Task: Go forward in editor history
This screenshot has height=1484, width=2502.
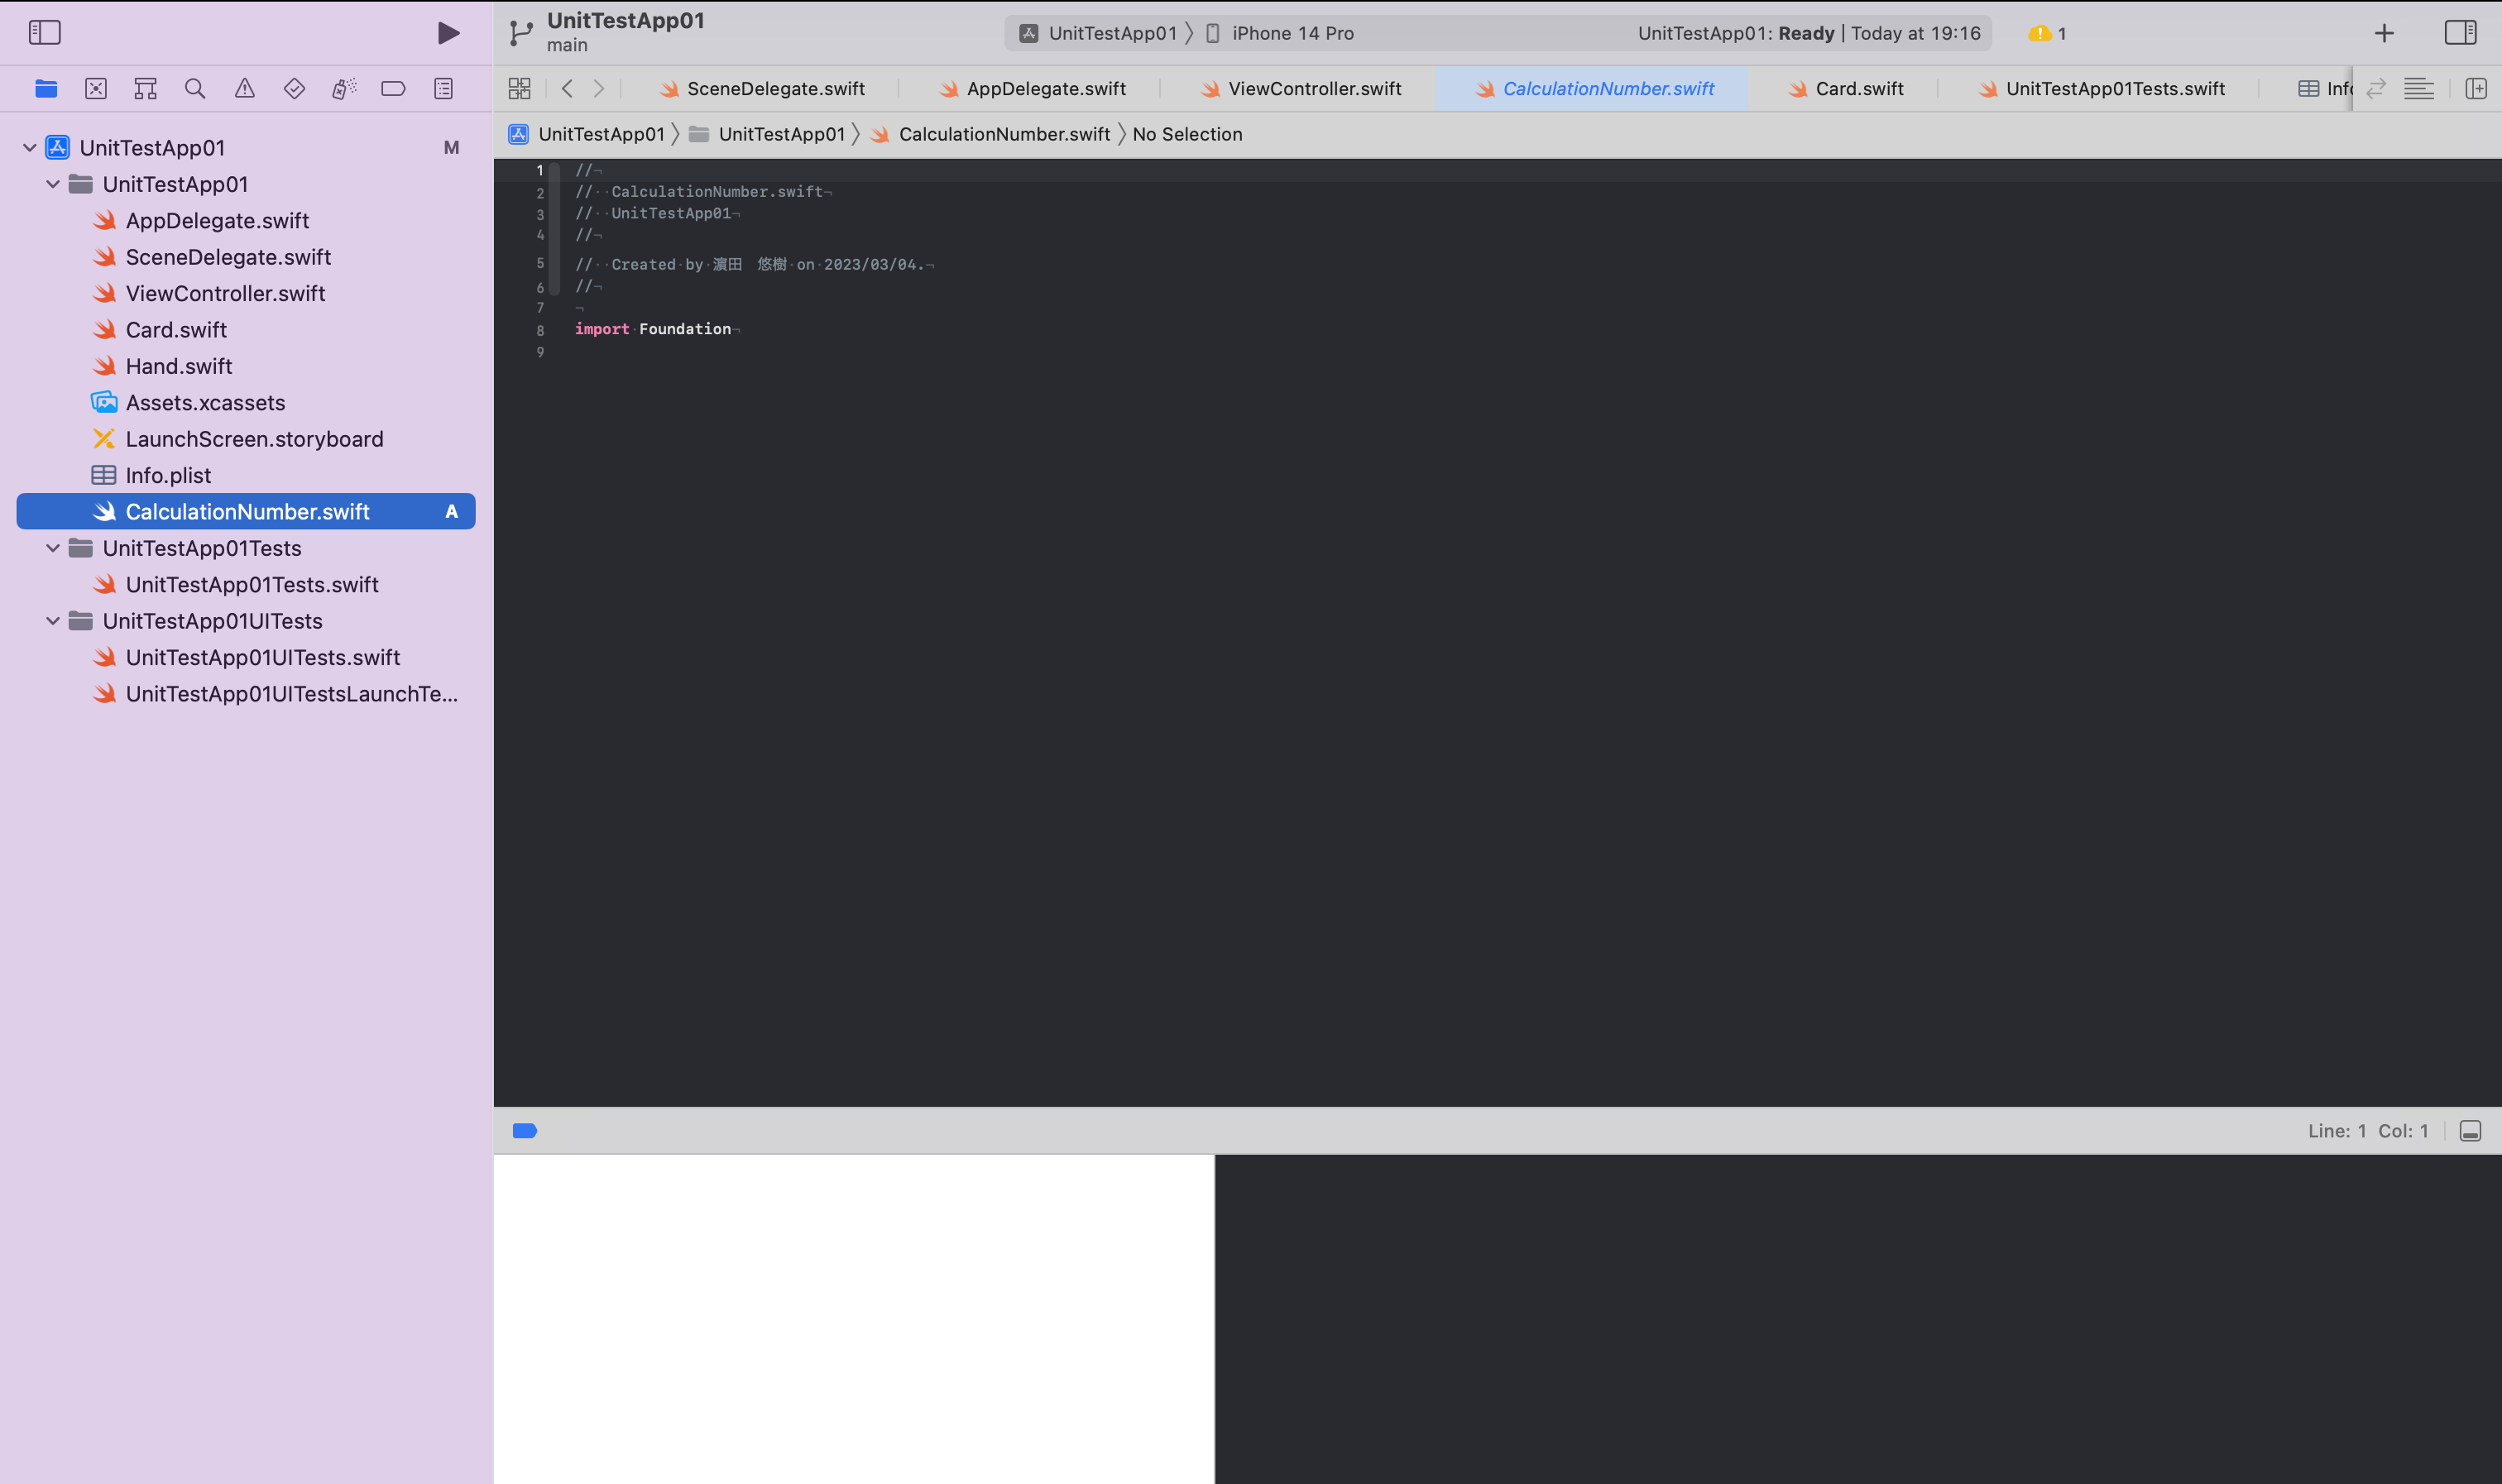Action: pos(599,89)
